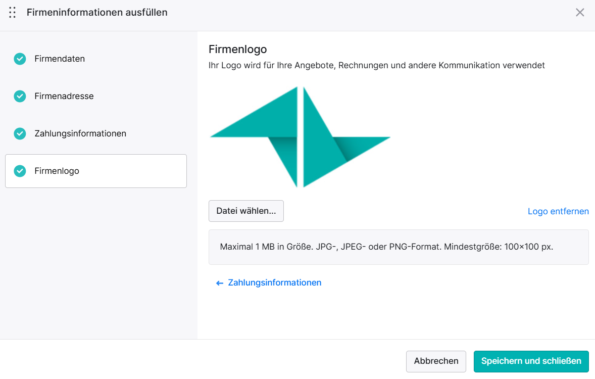Go back via the blue Zahlungsinformationen link
This screenshot has height=379, width=595.
click(x=274, y=282)
